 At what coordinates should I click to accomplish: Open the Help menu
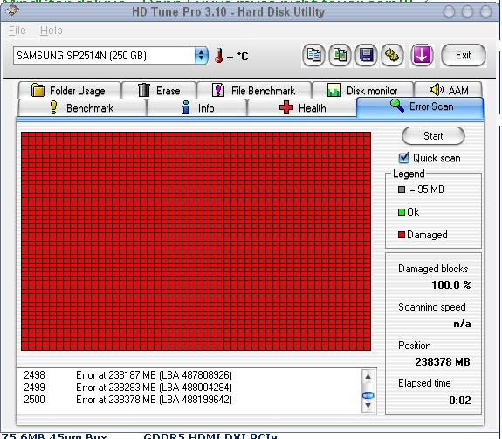(x=52, y=31)
